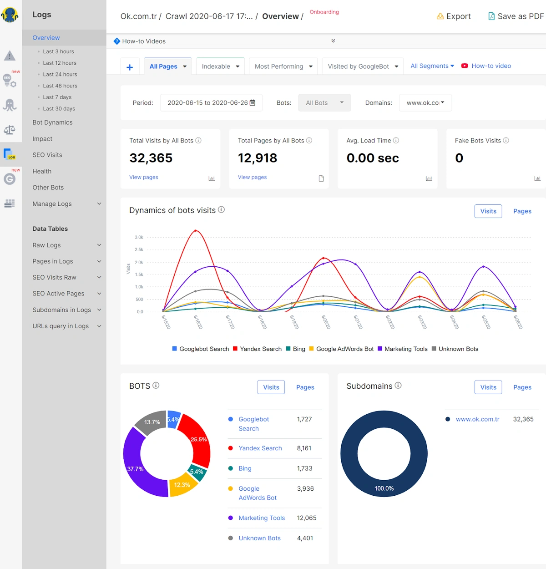Open the Yandex Search bot link
This screenshot has width=546, height=569.
click(x=260, y=448)
